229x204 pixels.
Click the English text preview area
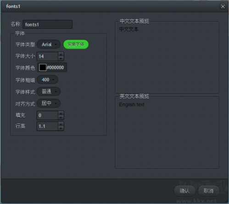coord(167,133)
